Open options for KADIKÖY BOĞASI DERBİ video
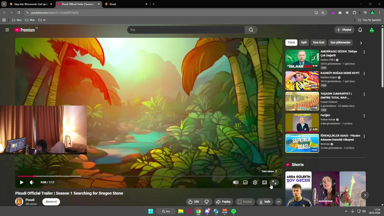 [x=364, y=73]
